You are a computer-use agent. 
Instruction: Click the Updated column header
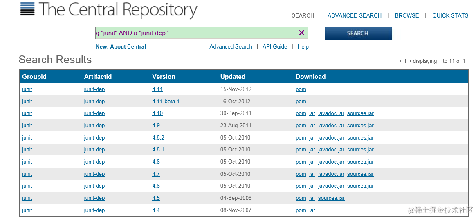[x=233, y=77]
